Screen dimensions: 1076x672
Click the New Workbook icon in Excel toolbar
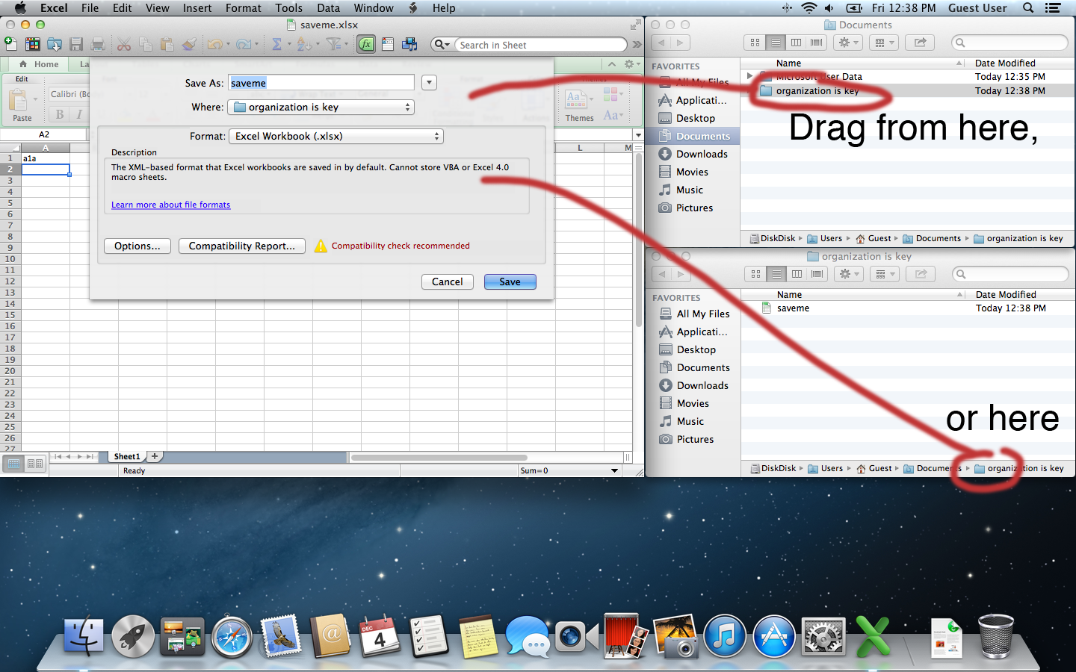11,45
